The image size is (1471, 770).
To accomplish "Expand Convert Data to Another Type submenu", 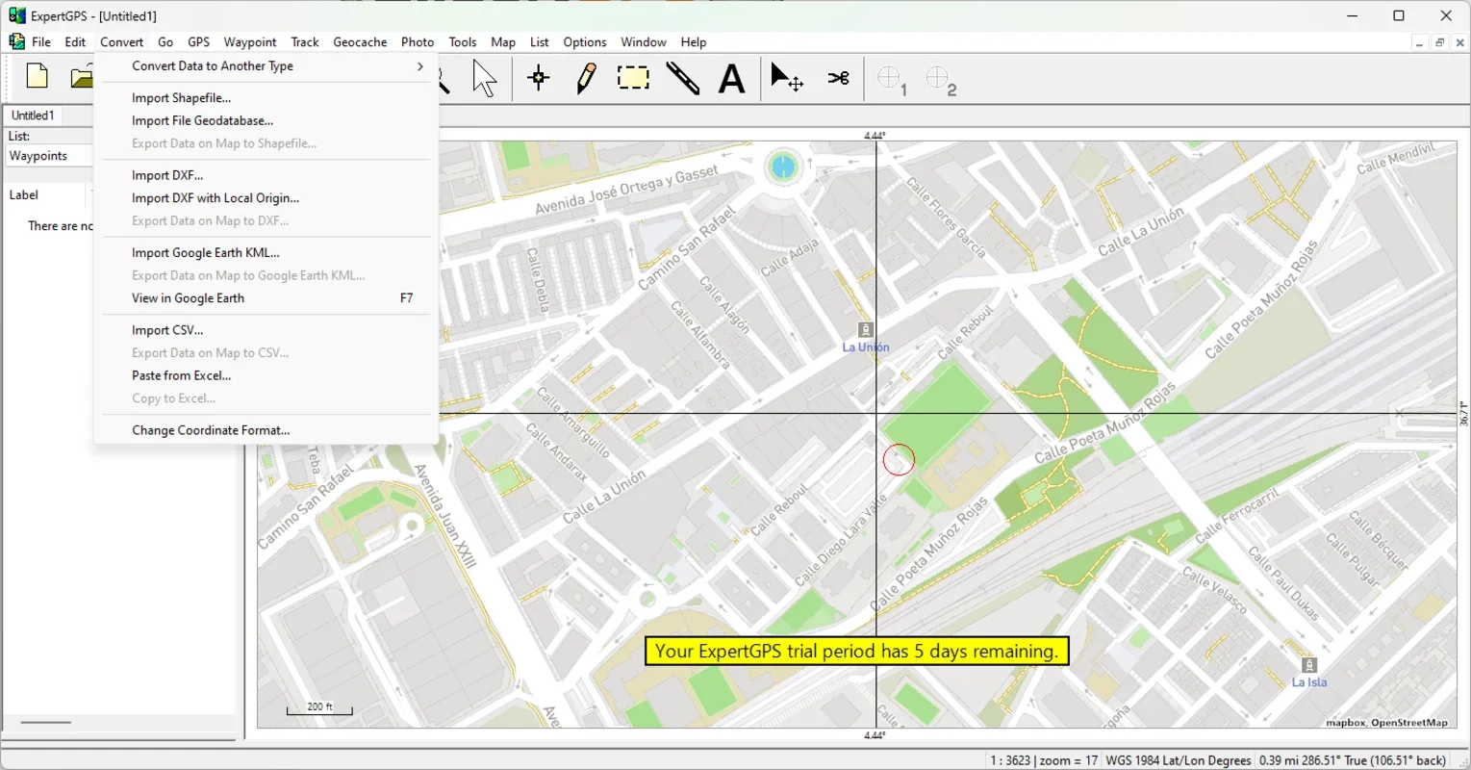I will pos(266,66).
